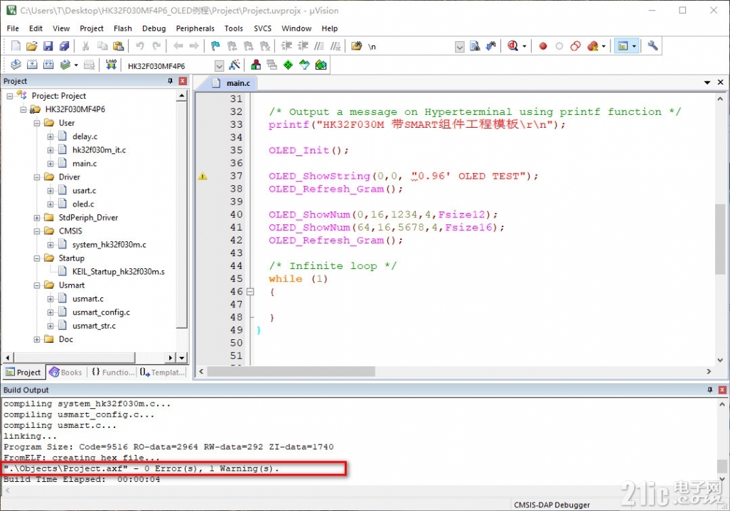
Task: Open the find text \n combo dropdown arrow
Action: (459, 47)
